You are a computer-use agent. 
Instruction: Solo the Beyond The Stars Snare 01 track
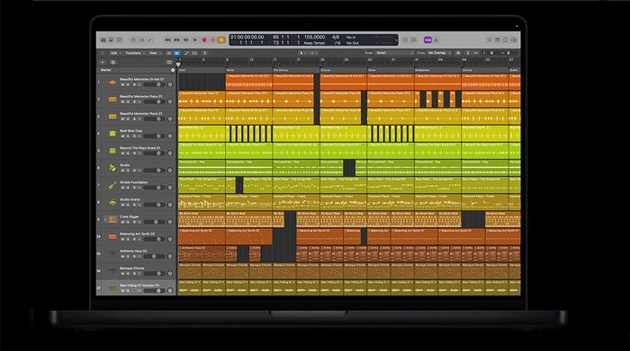[x=128, y=154]
